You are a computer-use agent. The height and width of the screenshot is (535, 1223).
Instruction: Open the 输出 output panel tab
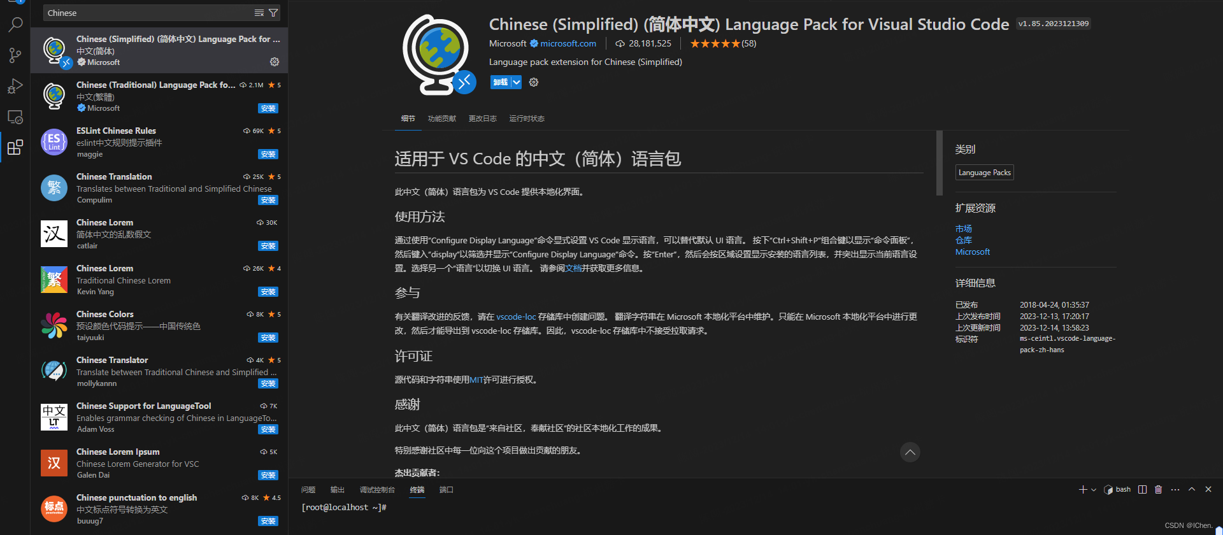338,490
